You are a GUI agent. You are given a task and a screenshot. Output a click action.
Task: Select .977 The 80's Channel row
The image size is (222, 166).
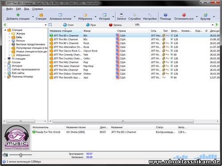pyautogui.click(x=134, y=36)
